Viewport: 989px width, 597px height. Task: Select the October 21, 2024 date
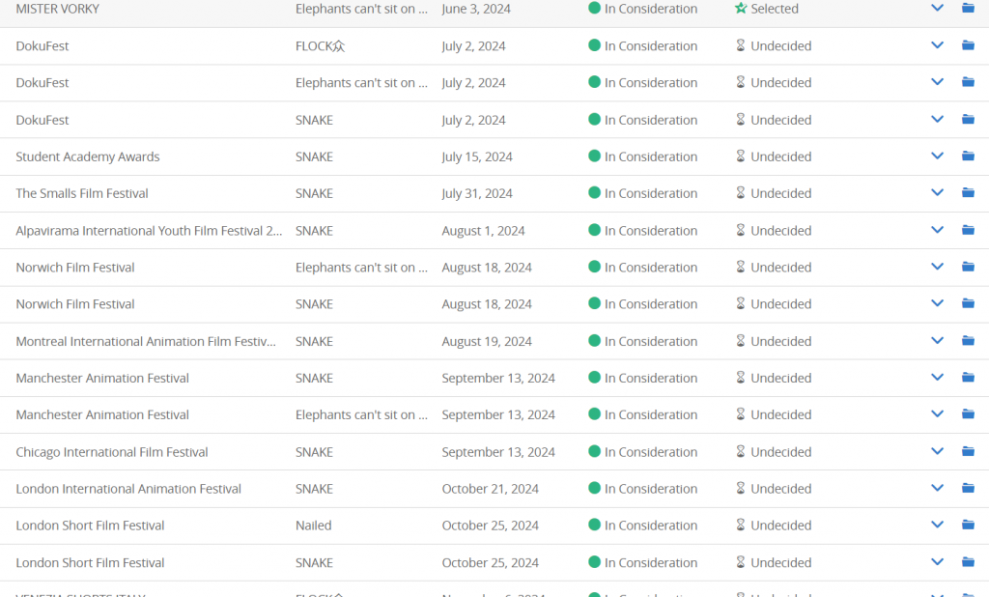point(490,489)
